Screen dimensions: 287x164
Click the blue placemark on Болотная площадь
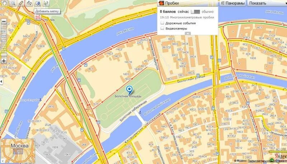click(130, 91)
